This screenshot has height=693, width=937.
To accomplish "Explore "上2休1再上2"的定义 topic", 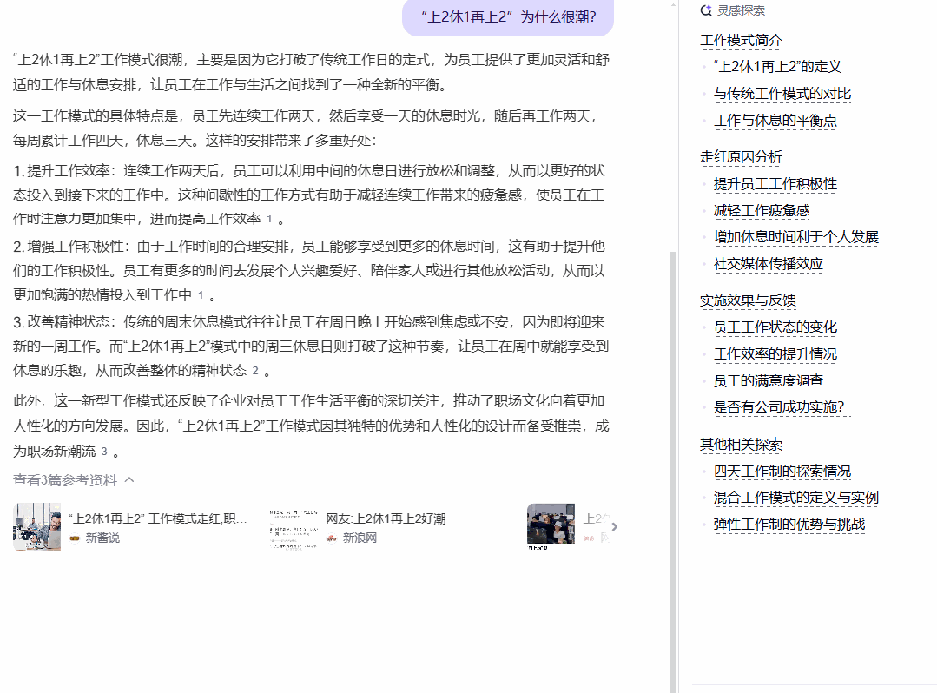I will (777, 67).
